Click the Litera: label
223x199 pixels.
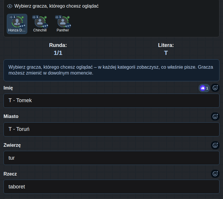click(166, 45)
